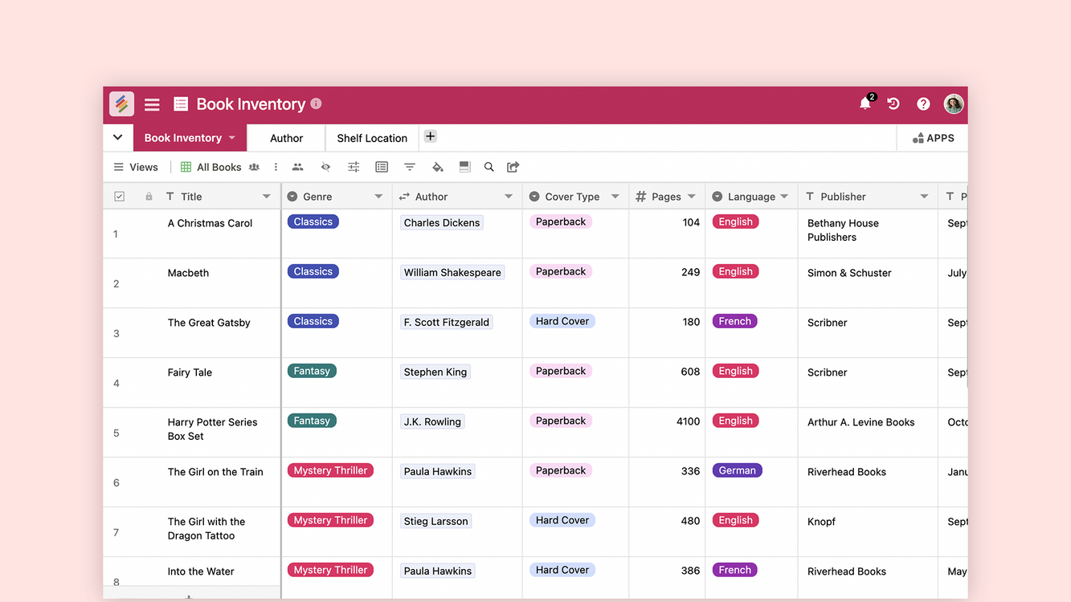Expand the Genre column dropdown arrow
Image resolution: width=1071 pixels, height=602 pixels.
(378, 197)
